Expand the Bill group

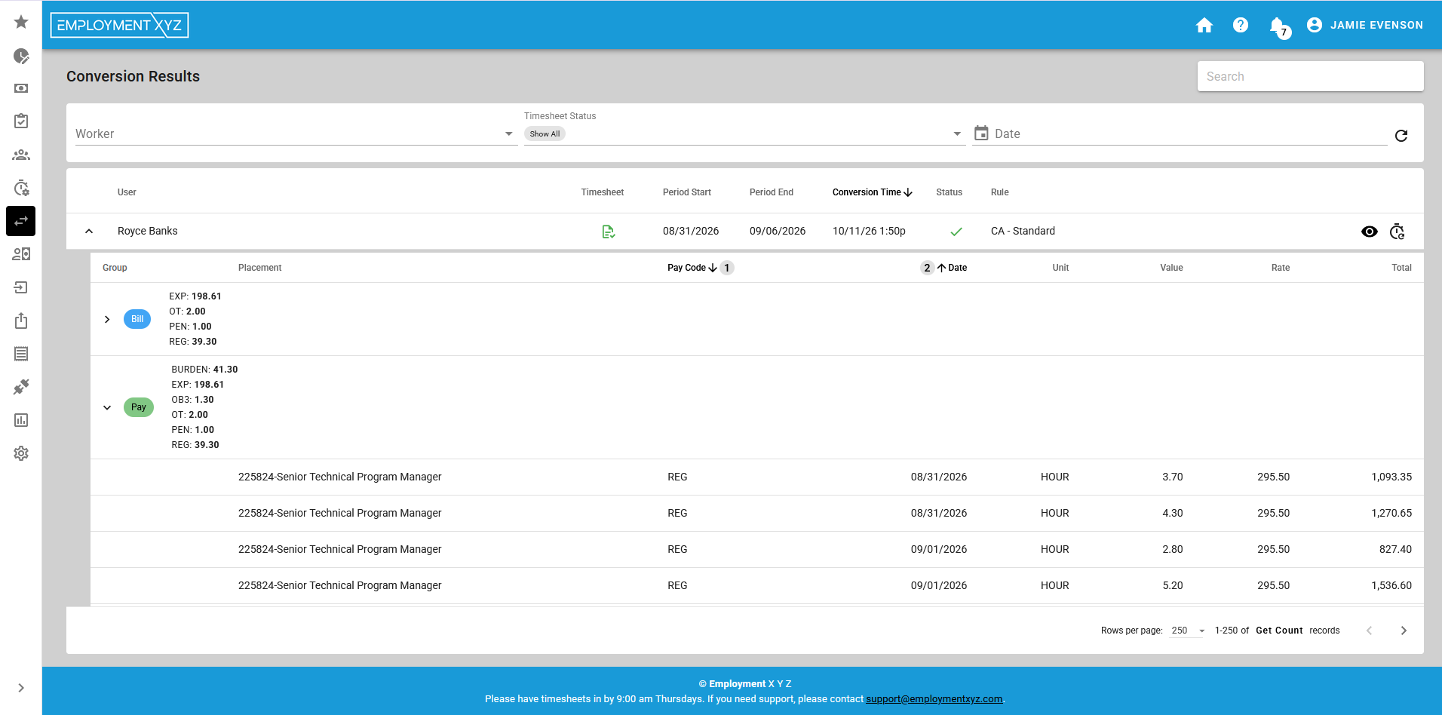click(x=107, y=319)
